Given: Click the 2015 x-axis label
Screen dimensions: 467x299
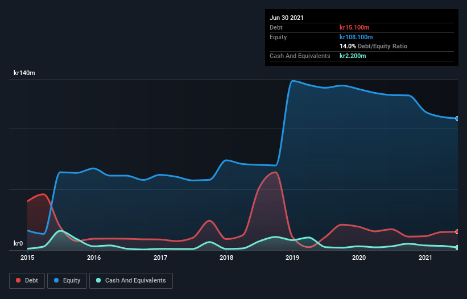Looking at the screenshot, I should [x=27, y=258].
